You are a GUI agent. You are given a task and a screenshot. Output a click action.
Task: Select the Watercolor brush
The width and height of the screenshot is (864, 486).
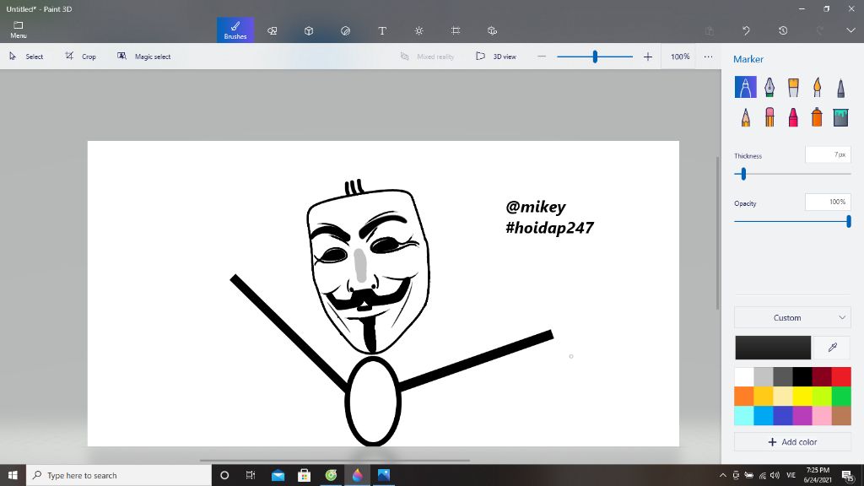pos(817,87)
